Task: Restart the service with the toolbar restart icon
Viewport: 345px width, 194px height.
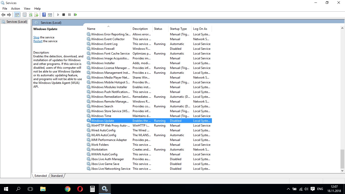Action: click(75, 15)
